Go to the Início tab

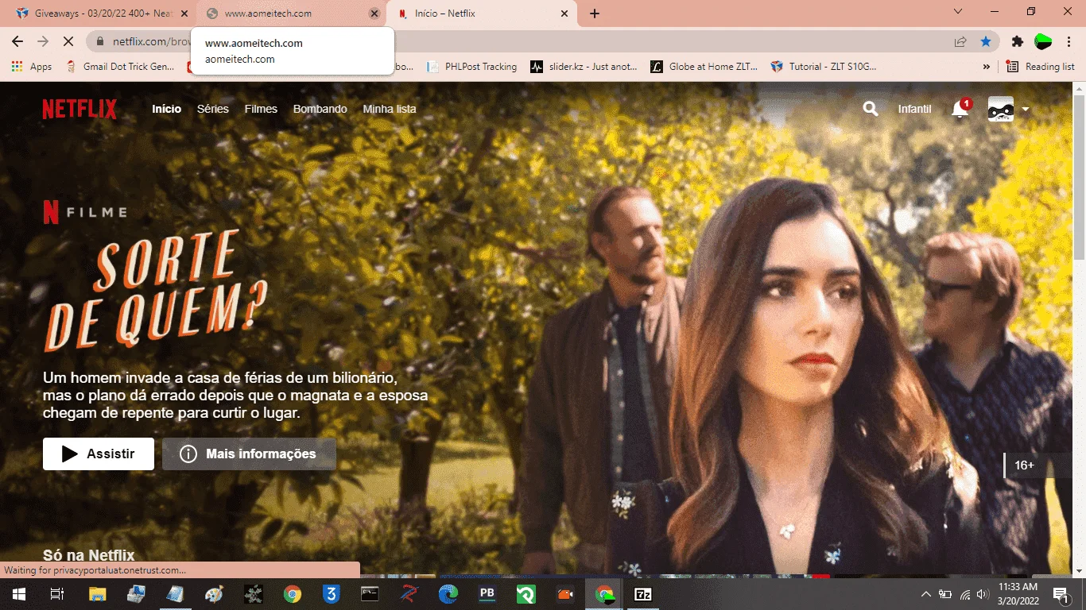[x=167, y=109]
